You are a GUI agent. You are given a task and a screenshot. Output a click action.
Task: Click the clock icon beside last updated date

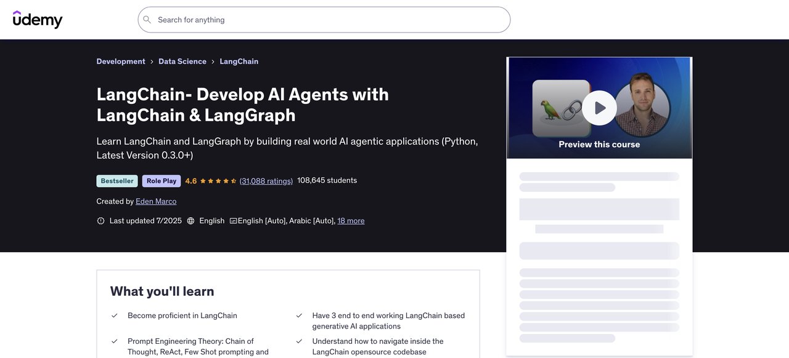(x=100, y=220)
